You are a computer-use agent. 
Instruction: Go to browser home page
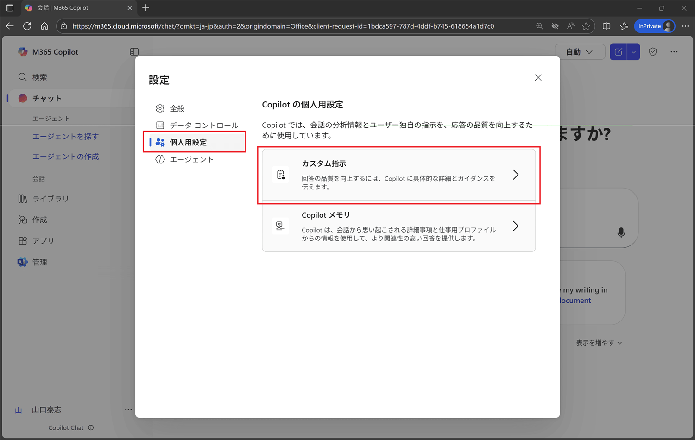[44, 26]
